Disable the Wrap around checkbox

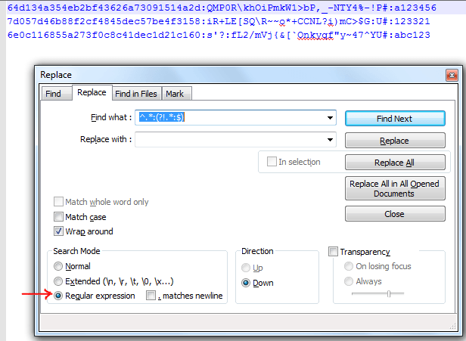(59, 231)
